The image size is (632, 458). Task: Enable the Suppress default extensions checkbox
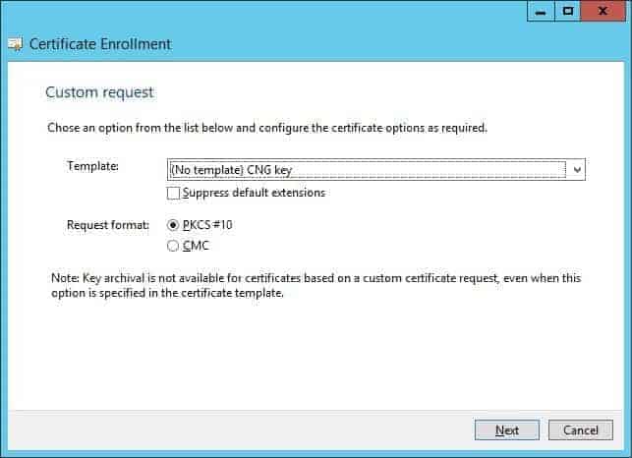pyautogui.click(x=174, y=193)
